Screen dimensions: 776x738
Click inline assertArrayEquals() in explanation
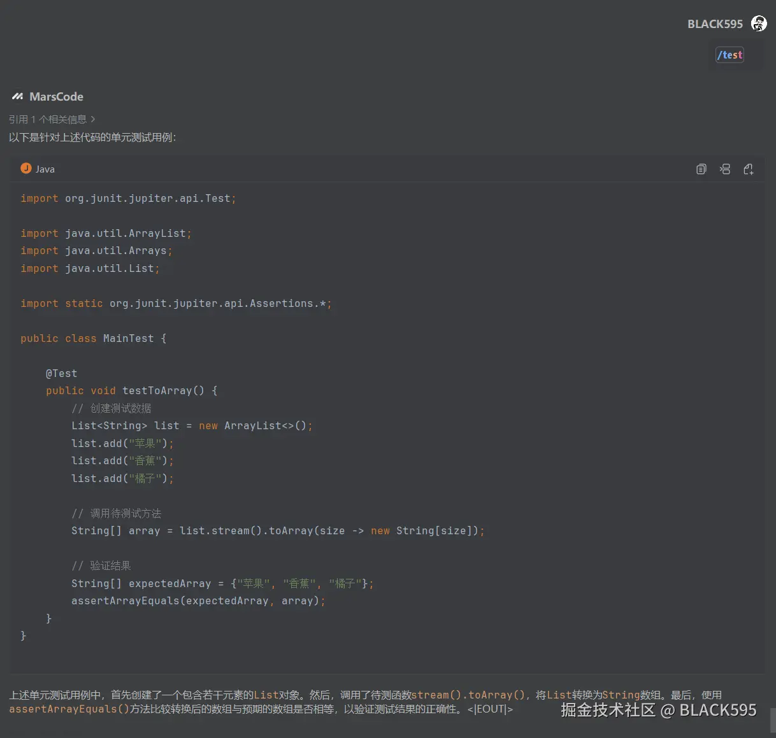[69, 709]
